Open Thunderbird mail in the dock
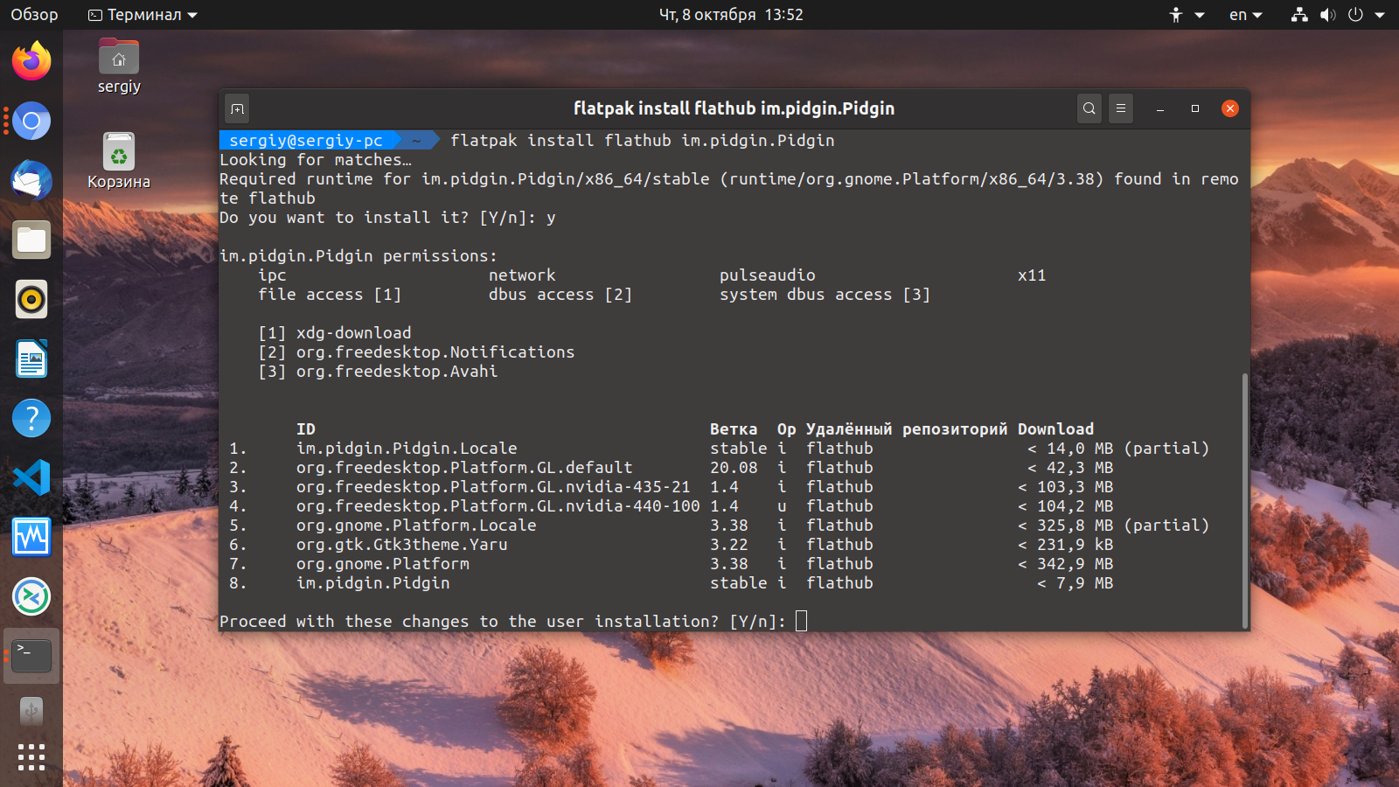This screenshot has height=787, width=1399. pyautogui.click(x=31, y=180)
